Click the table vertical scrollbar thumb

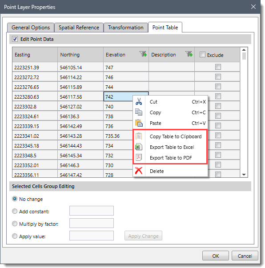pos(244,56)
